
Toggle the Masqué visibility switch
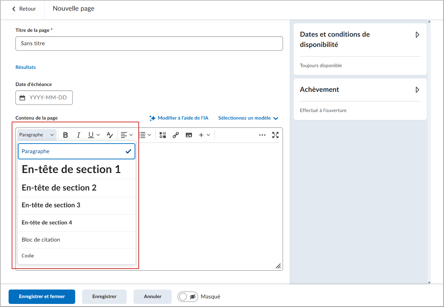tap(188, 297)
